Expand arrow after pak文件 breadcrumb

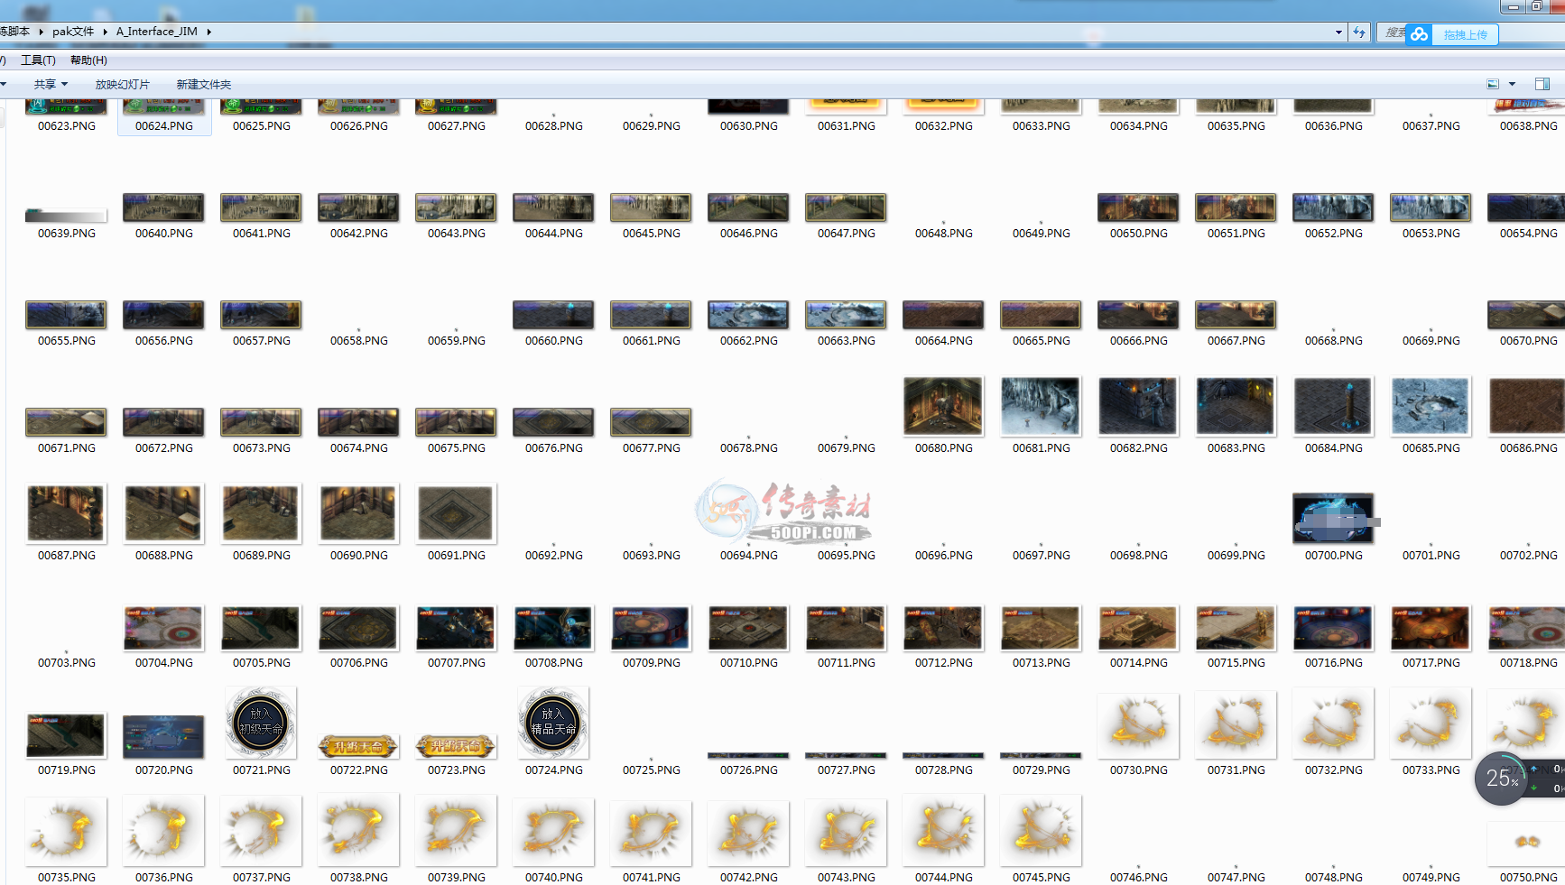point(106,32)
